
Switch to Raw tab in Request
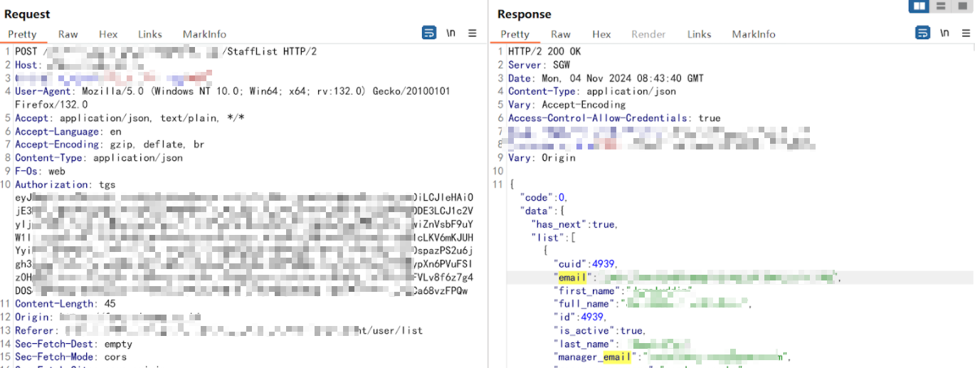coord(68,34)
